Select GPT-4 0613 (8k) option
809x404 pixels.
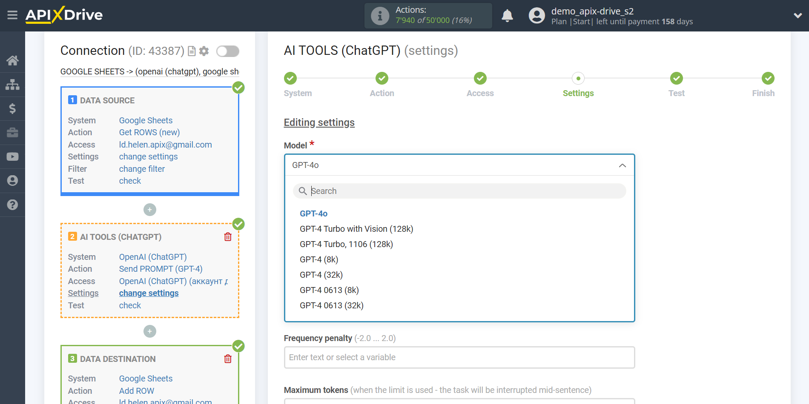pos(329,290)
